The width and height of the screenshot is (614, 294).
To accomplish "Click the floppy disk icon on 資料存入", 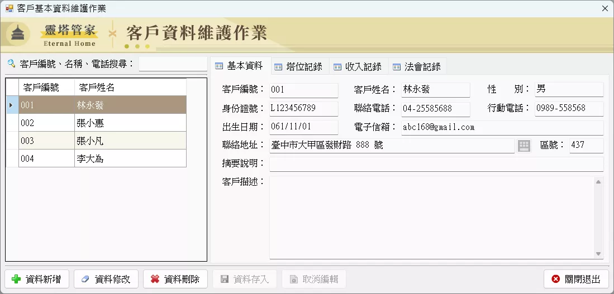I will click(x=225, y=279).
